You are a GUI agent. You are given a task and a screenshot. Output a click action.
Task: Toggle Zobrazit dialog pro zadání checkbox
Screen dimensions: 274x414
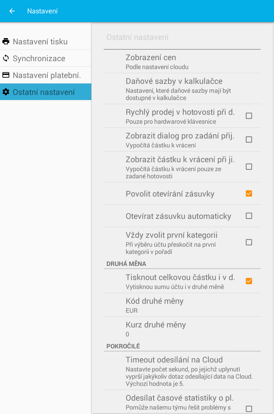(249, 139)
